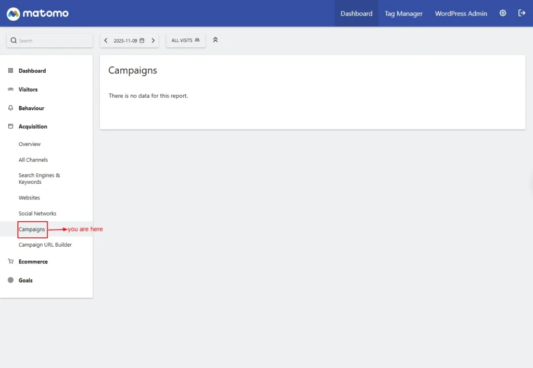Open Search Engines & Keywords report
The width and height of the screenshot is (533, 368).
click(x=39, y=179)
